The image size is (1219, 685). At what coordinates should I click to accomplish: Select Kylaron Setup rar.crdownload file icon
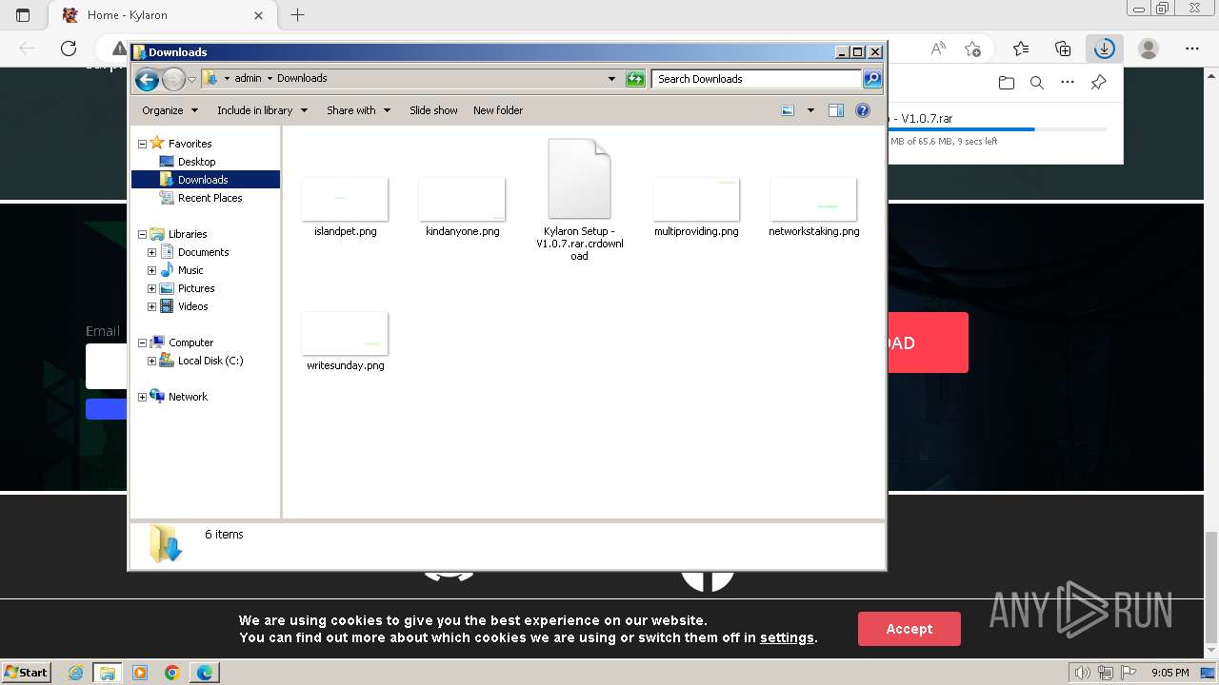[x=579, y=179]
